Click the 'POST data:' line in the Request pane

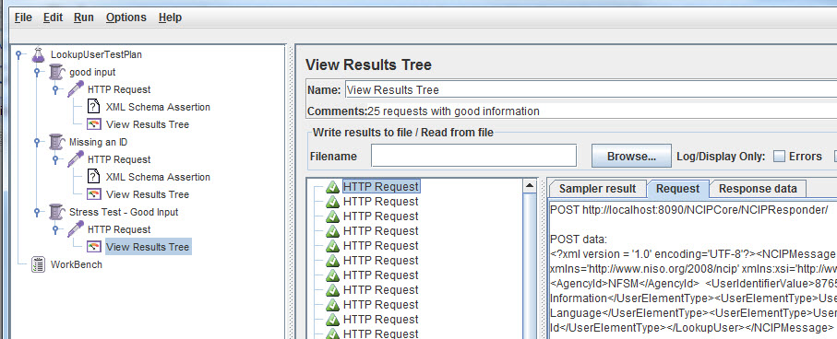pos(579,240)
